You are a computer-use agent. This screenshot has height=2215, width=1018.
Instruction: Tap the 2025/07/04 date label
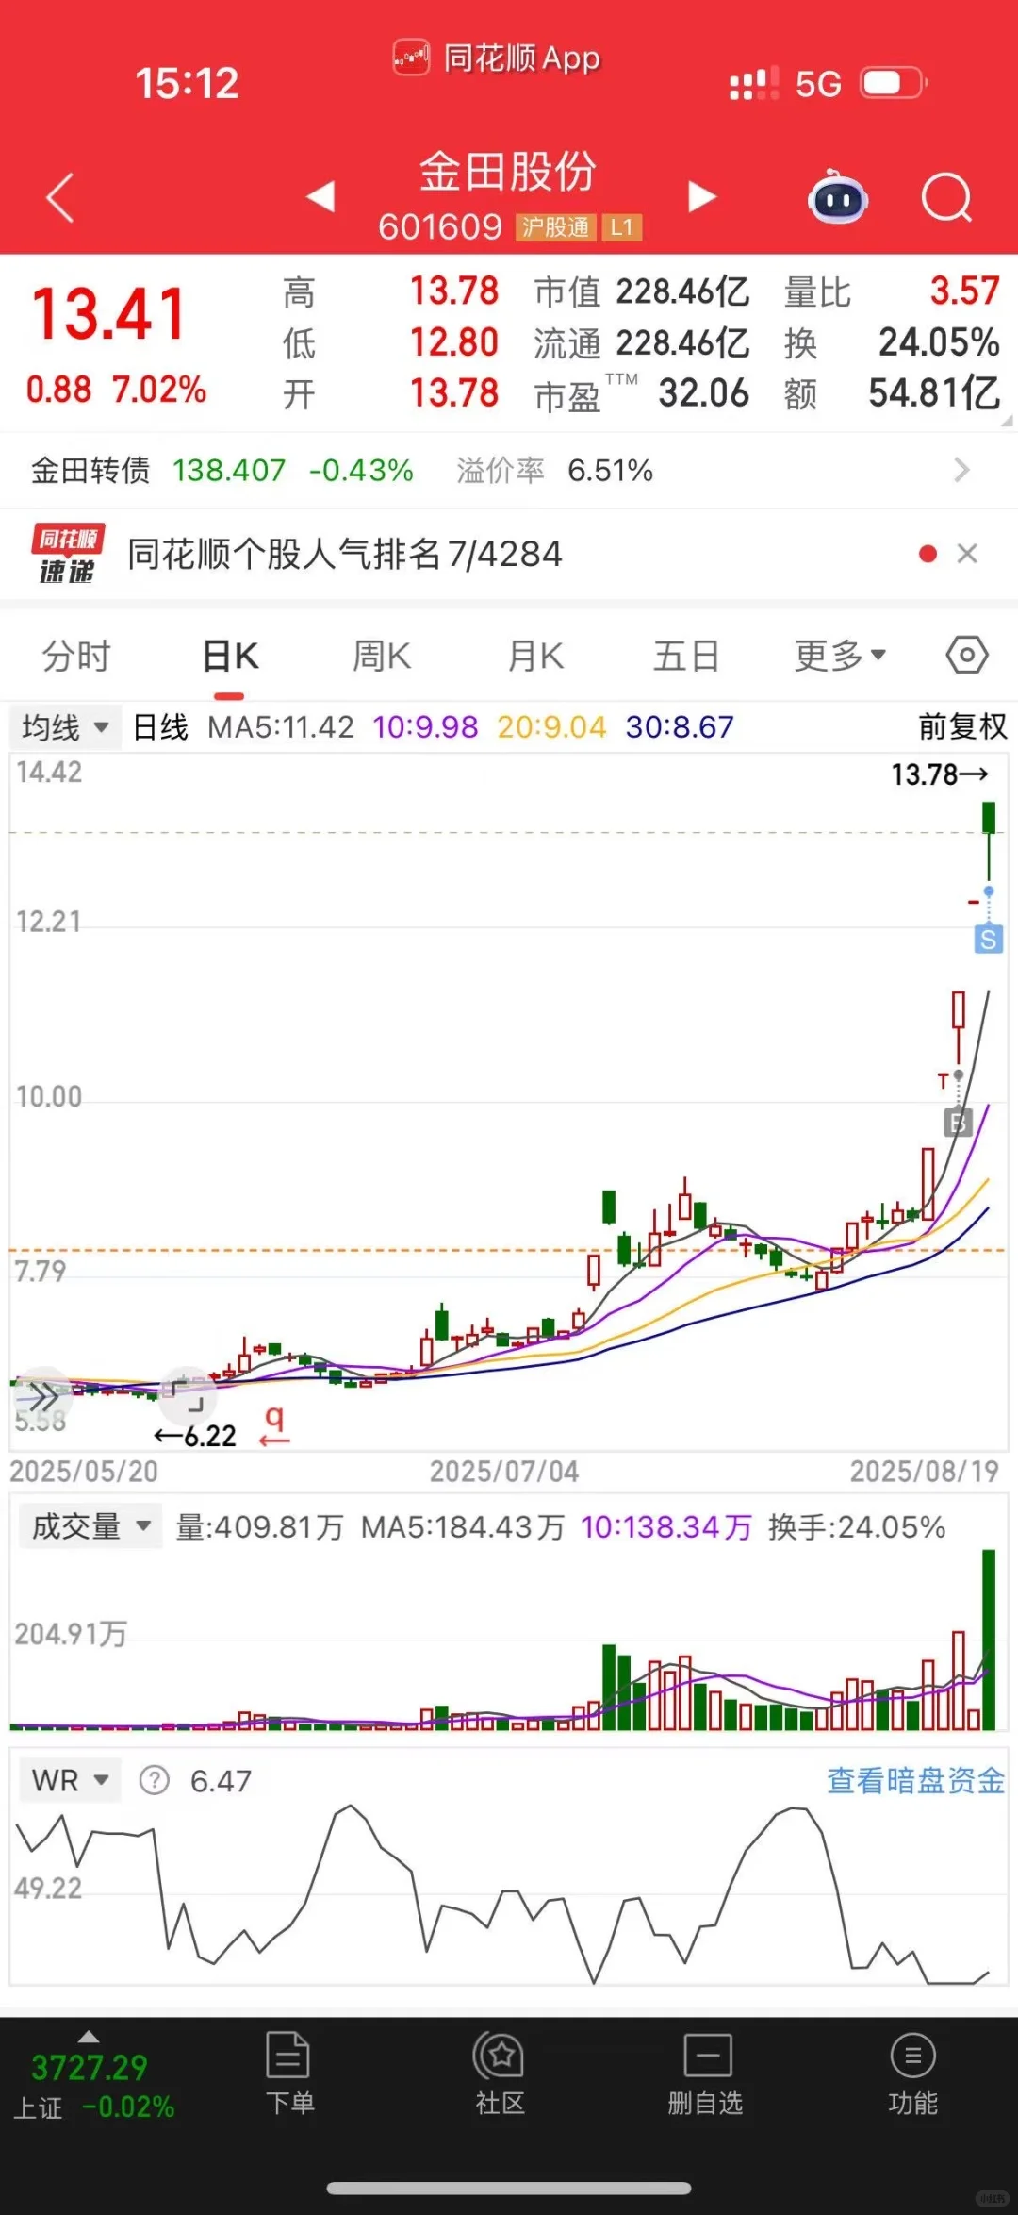tap(504, 1471)
